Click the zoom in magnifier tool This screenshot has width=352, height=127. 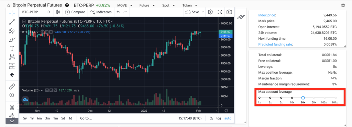tap(12, 95)
